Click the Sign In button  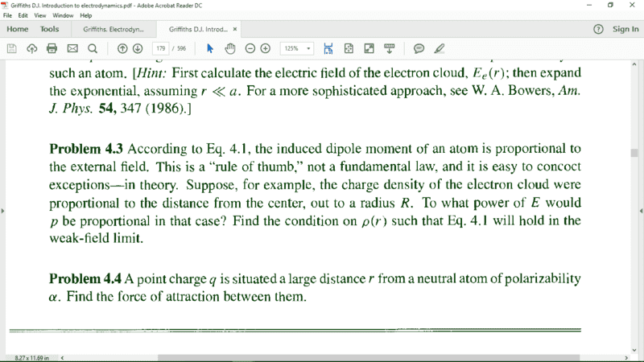point(625,29)
